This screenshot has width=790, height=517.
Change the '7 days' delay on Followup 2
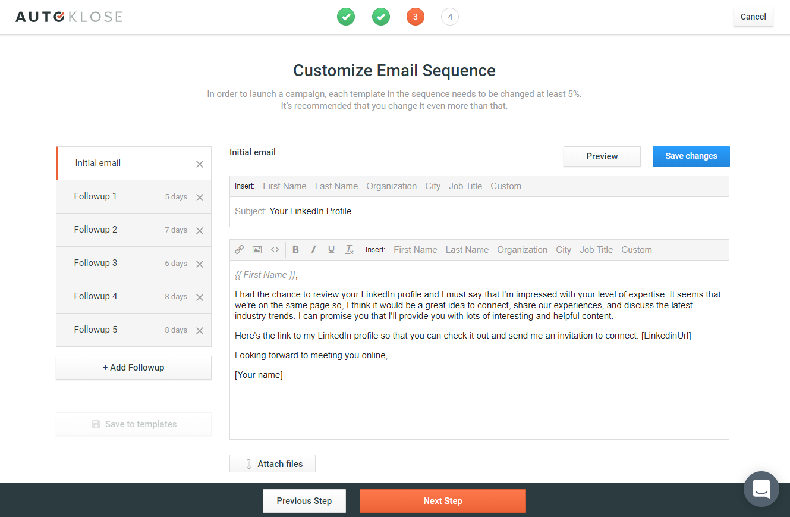pyautogui.click(x=176, y=230)
